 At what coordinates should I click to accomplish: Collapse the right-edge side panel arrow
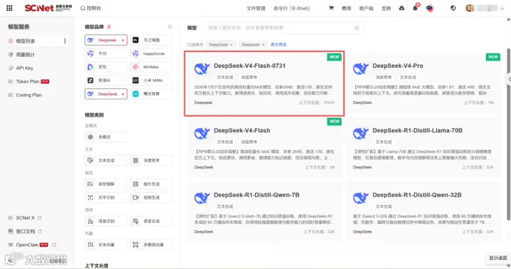tap(509, 79)
